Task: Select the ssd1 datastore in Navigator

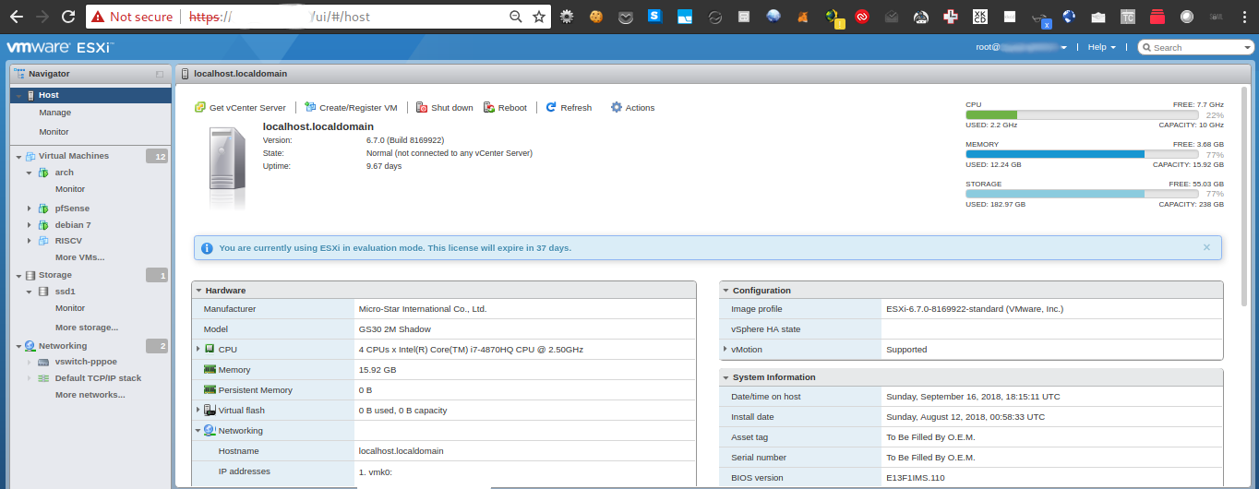Action: [65, 292]
